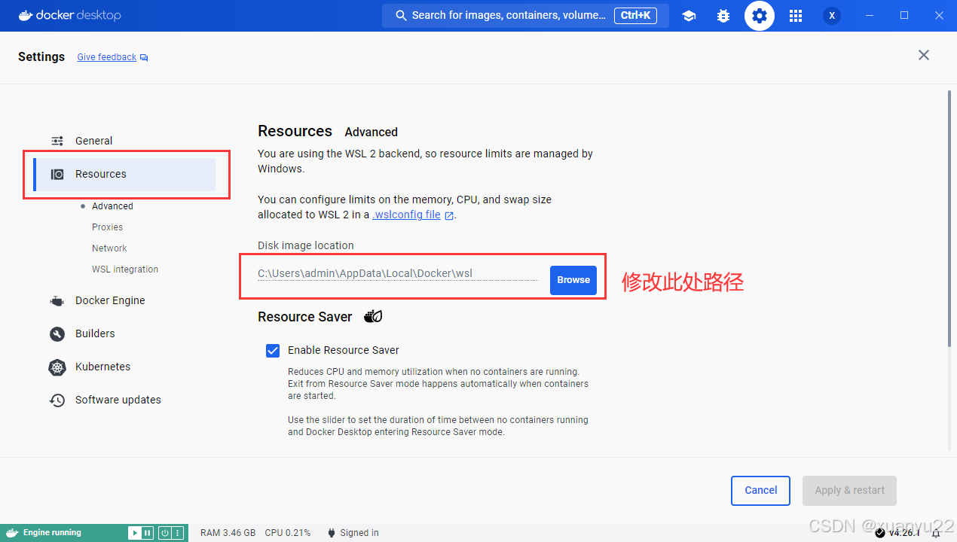
Task: Click the Signed in status text
Action: [359, 533]
